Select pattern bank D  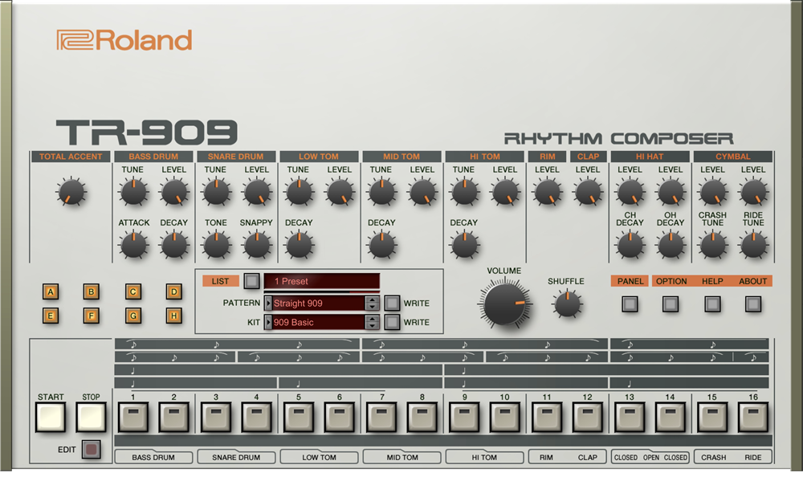tap(174, 291)
